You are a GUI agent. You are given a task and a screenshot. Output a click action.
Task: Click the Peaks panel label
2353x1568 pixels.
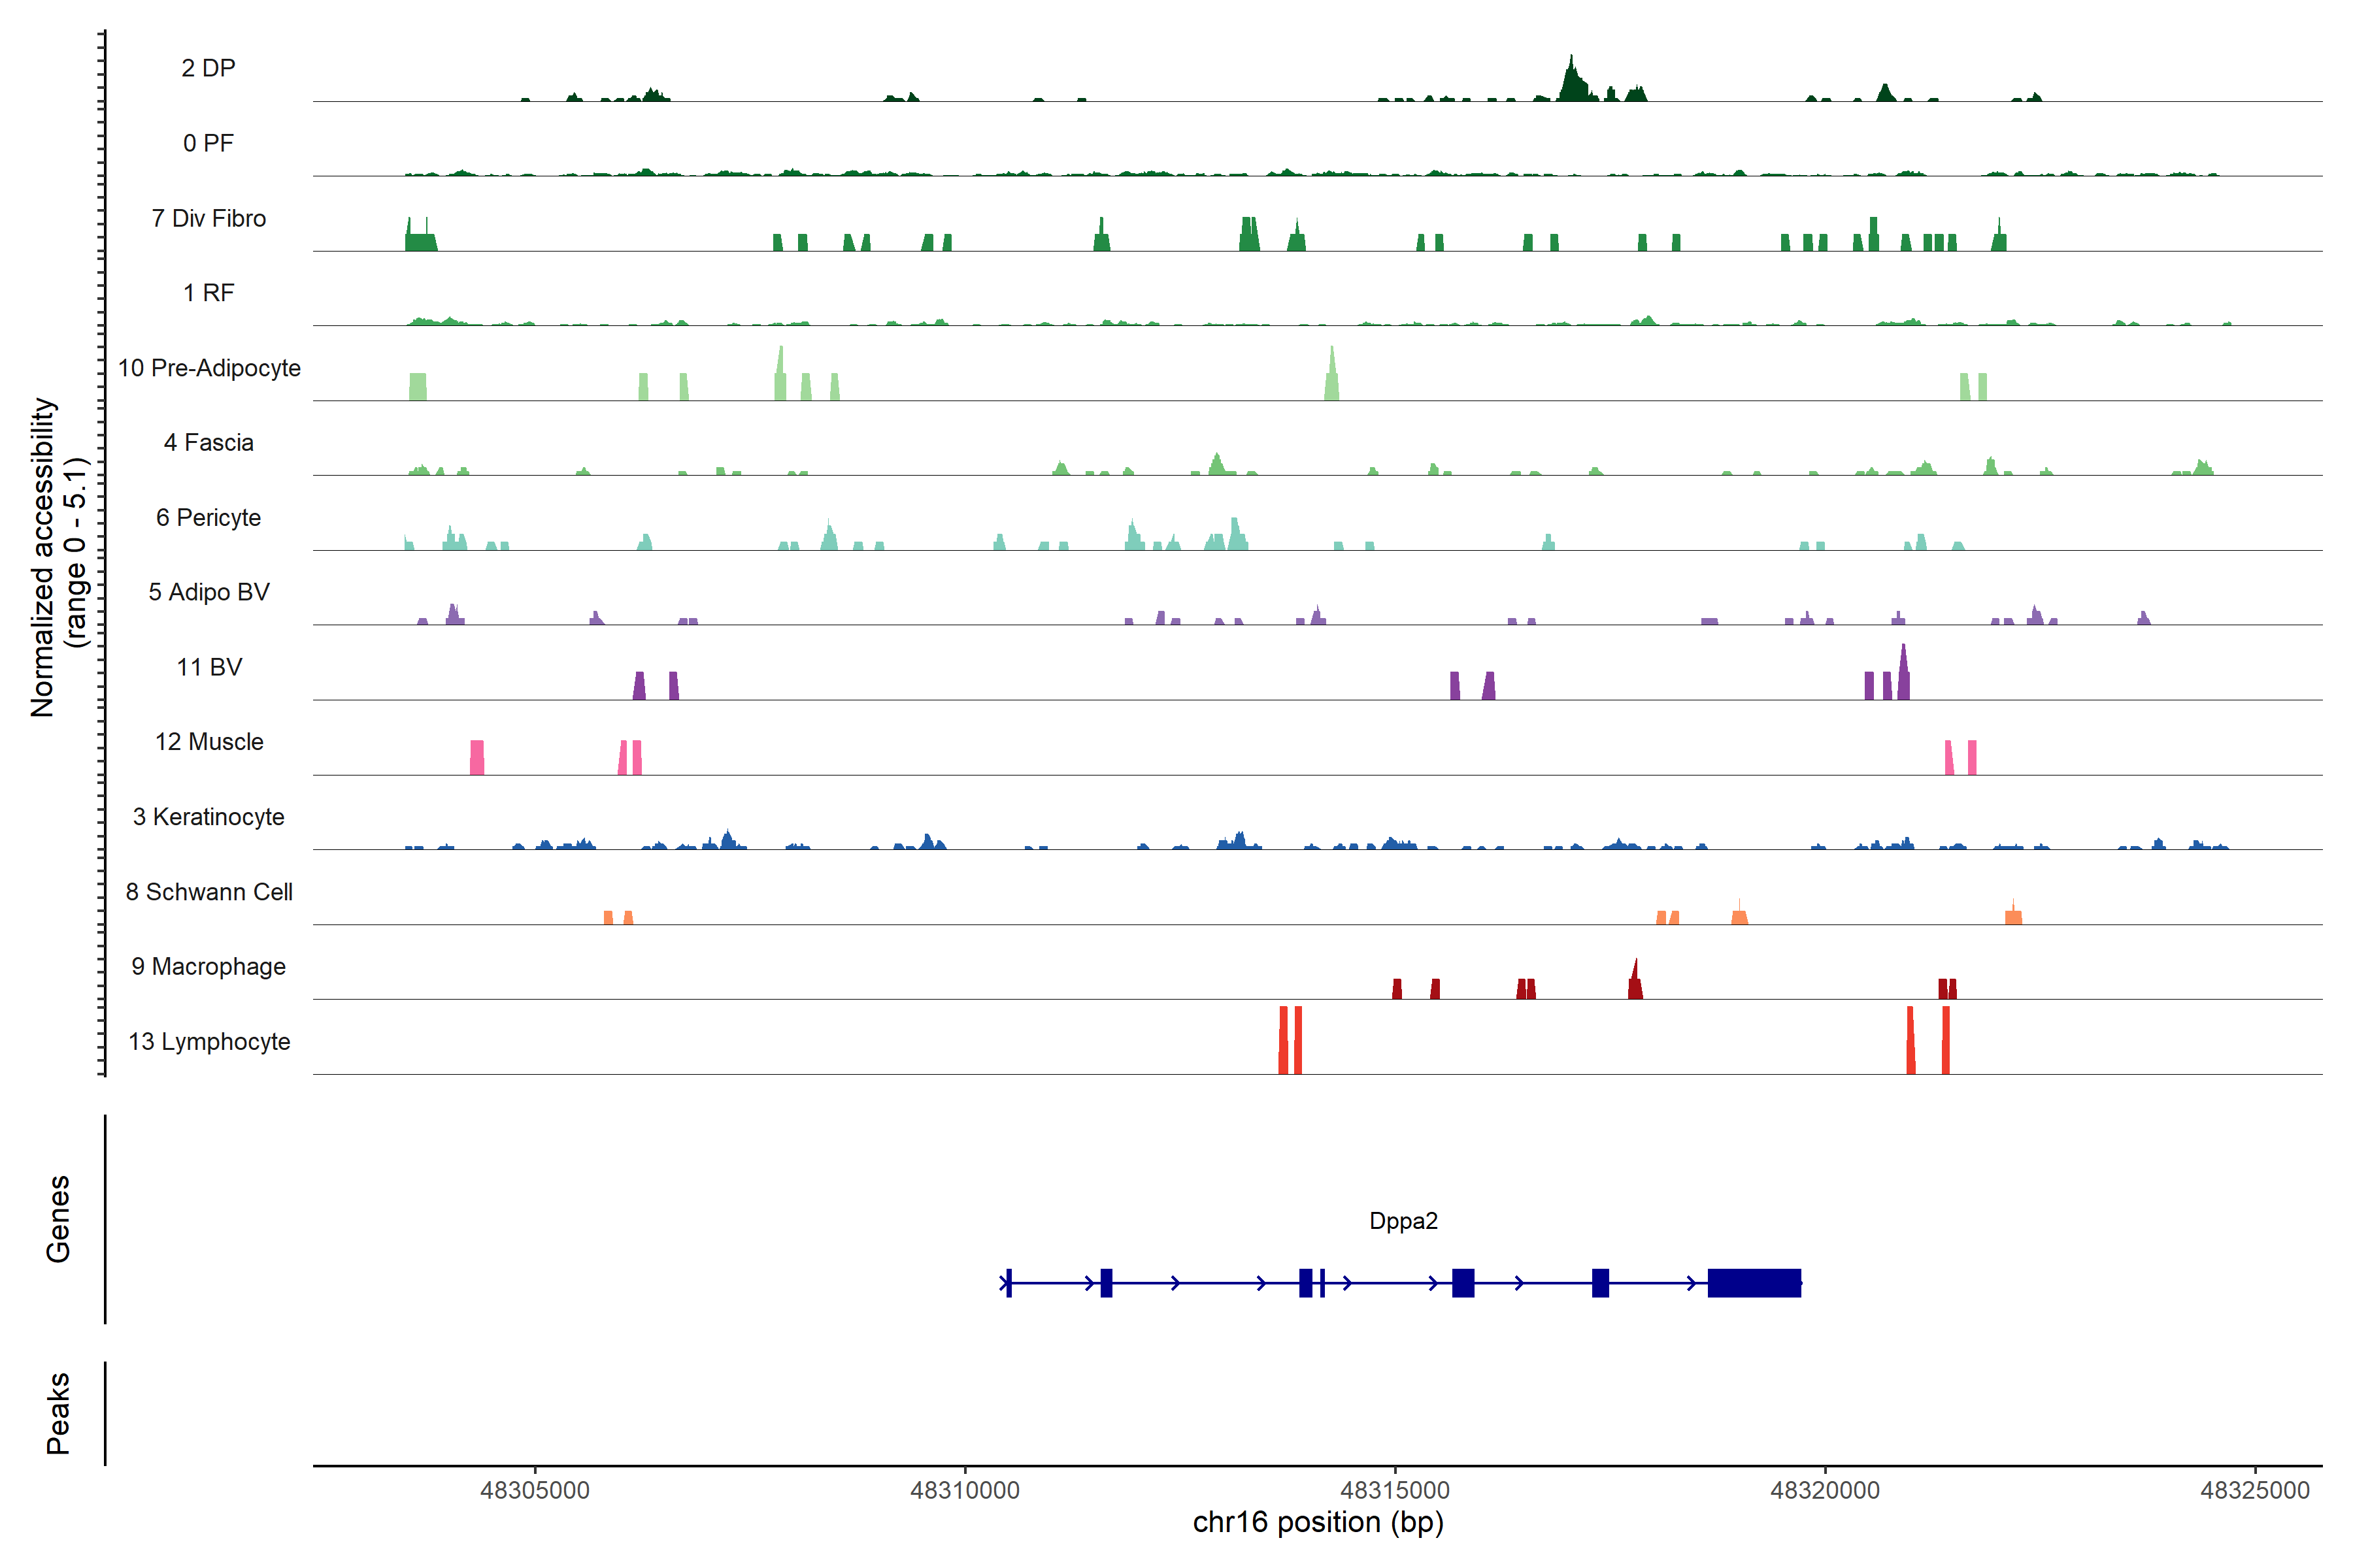[58, 1413]
